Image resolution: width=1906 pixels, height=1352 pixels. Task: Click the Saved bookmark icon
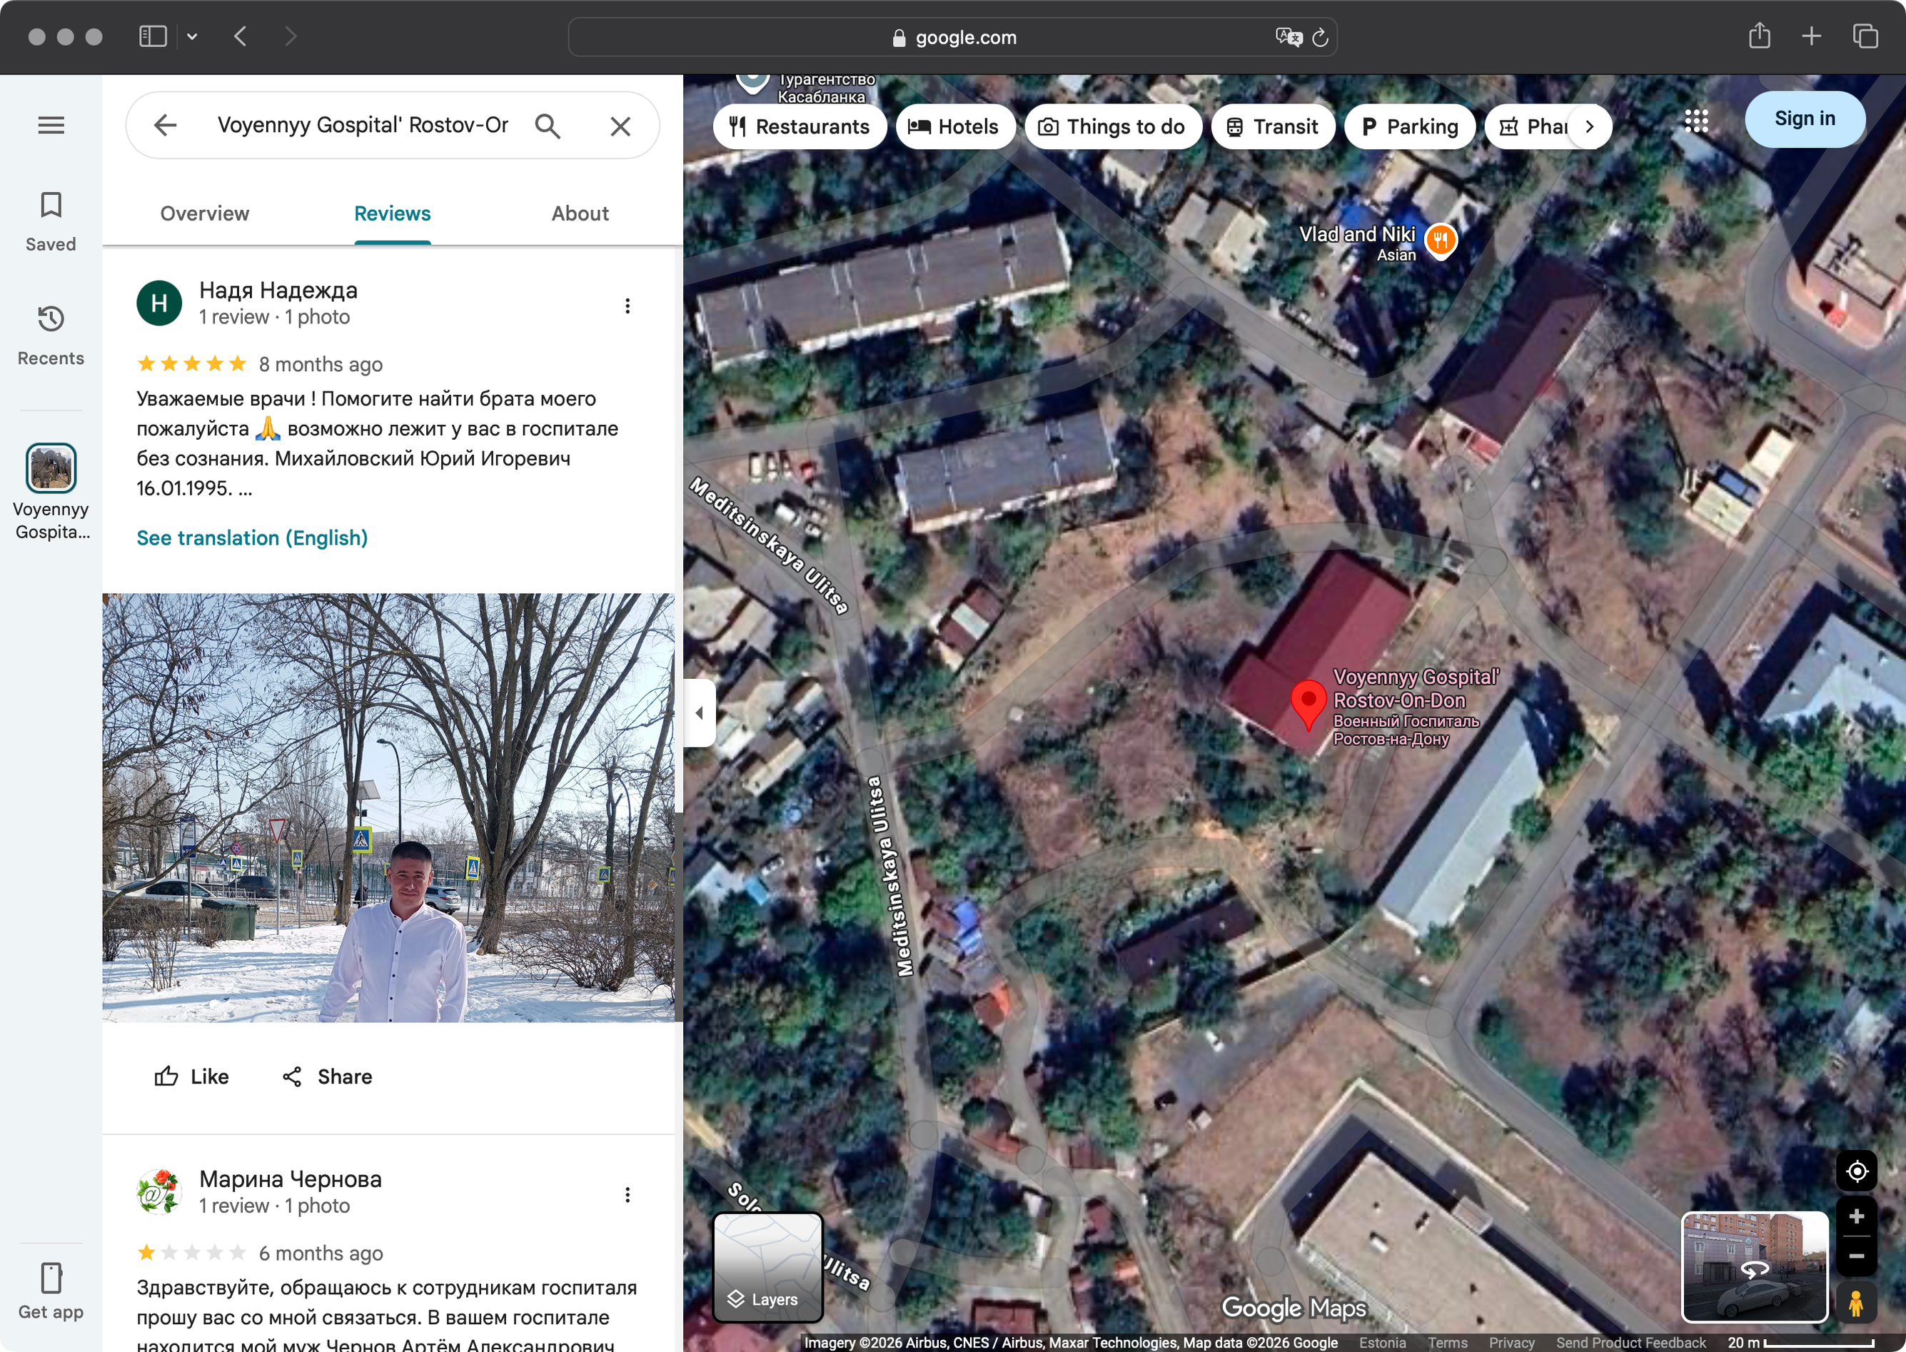51,205
